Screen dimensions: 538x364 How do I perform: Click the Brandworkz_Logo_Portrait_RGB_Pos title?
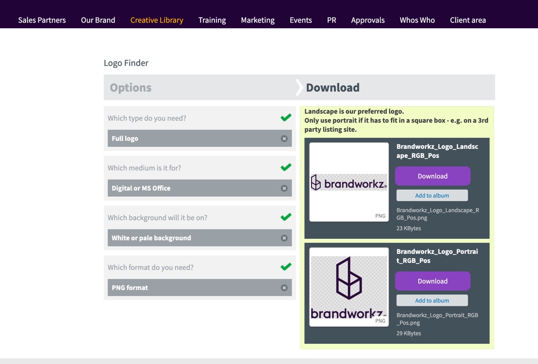tap(437, 256)
